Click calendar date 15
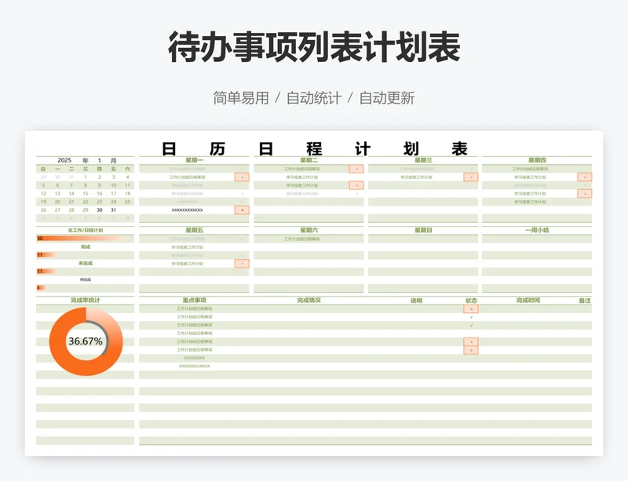This screenshot has width=628, height=481. [x=86, y=194]
